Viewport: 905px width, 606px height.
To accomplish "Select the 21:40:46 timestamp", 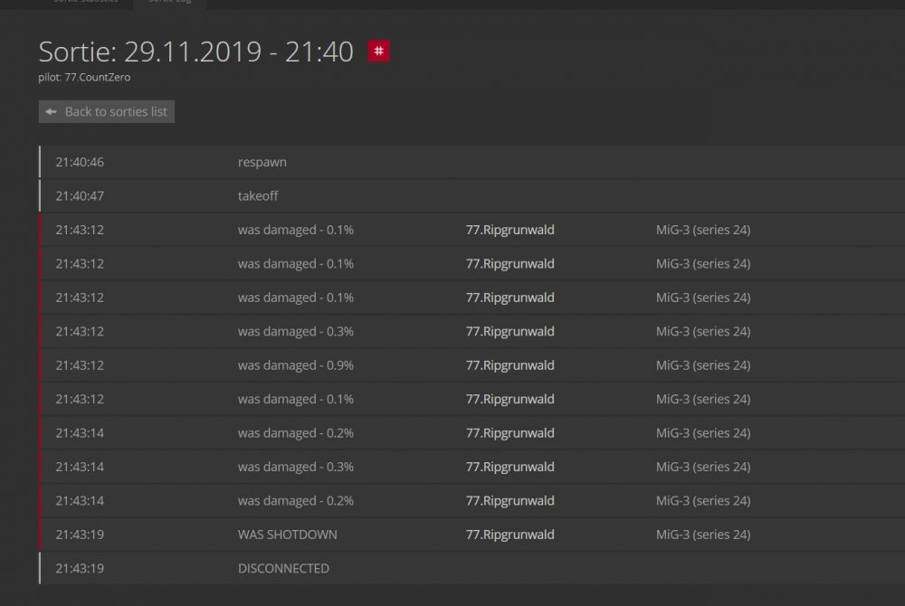I will click(80, 162).
